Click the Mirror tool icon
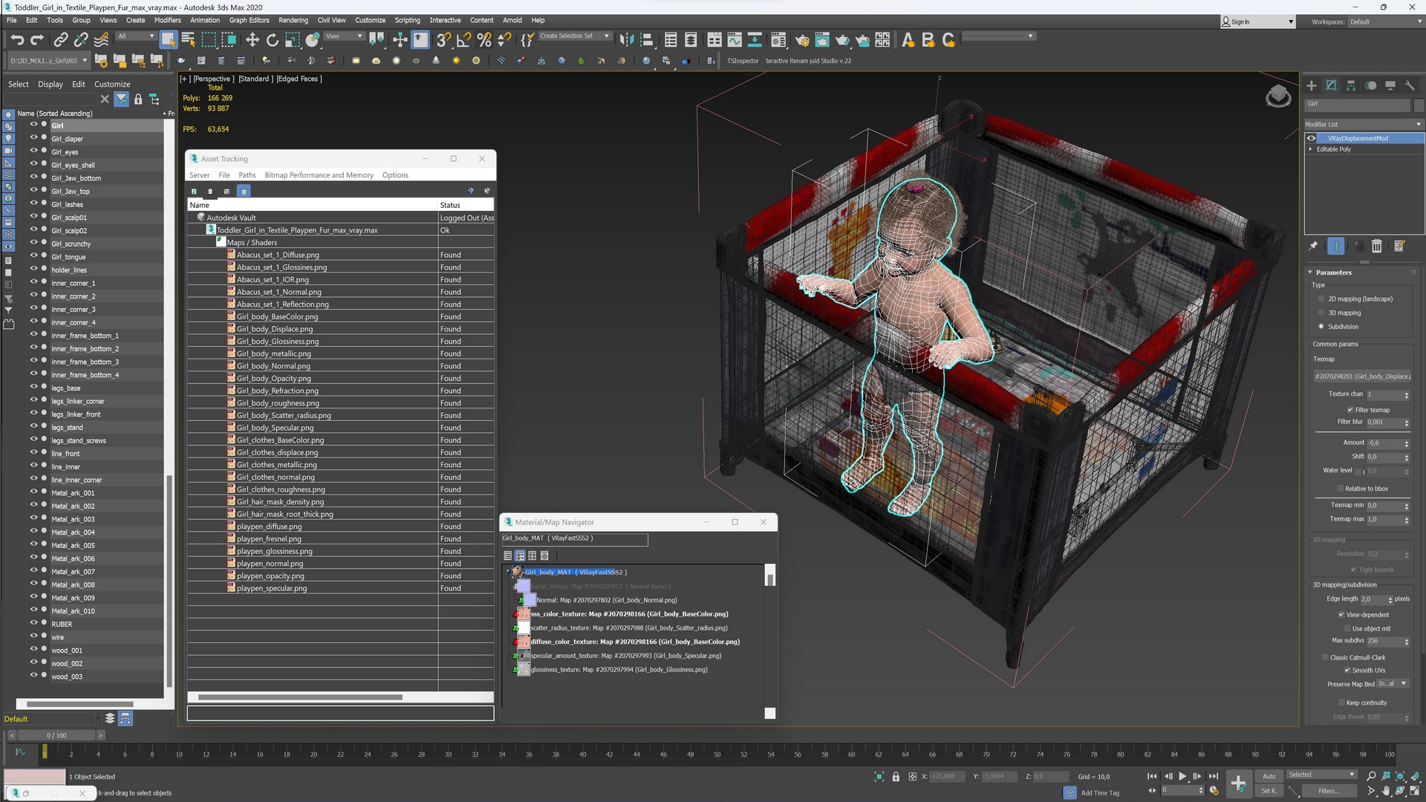 pyautogui.click(x=627, y=39)
